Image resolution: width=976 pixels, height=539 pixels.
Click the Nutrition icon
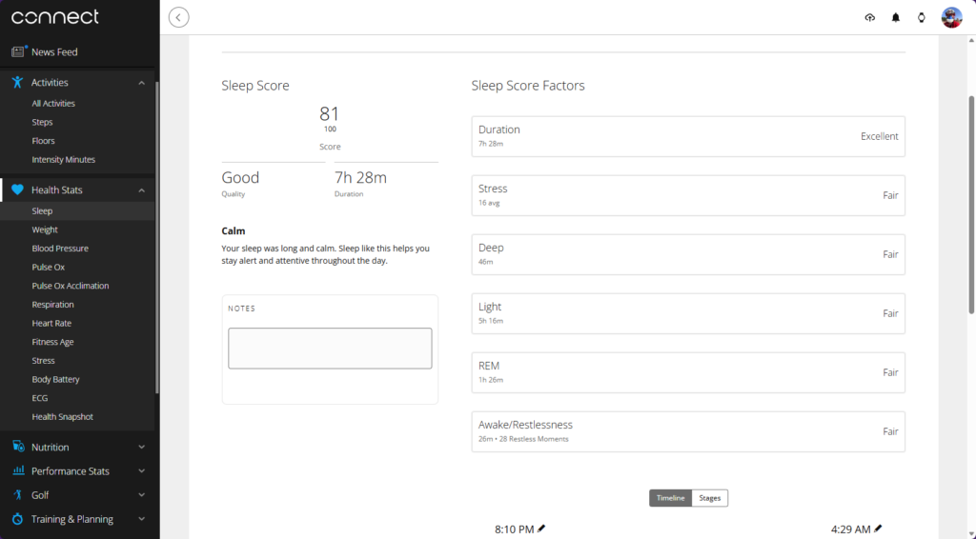[18, 447]
